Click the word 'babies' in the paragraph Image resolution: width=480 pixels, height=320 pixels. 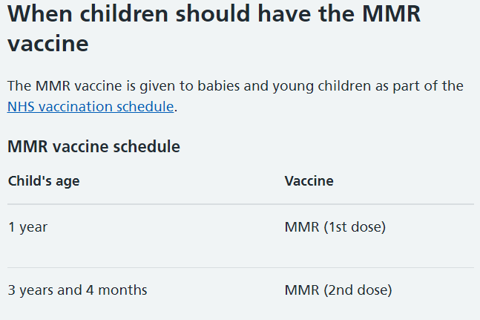[x=219, y=85]
